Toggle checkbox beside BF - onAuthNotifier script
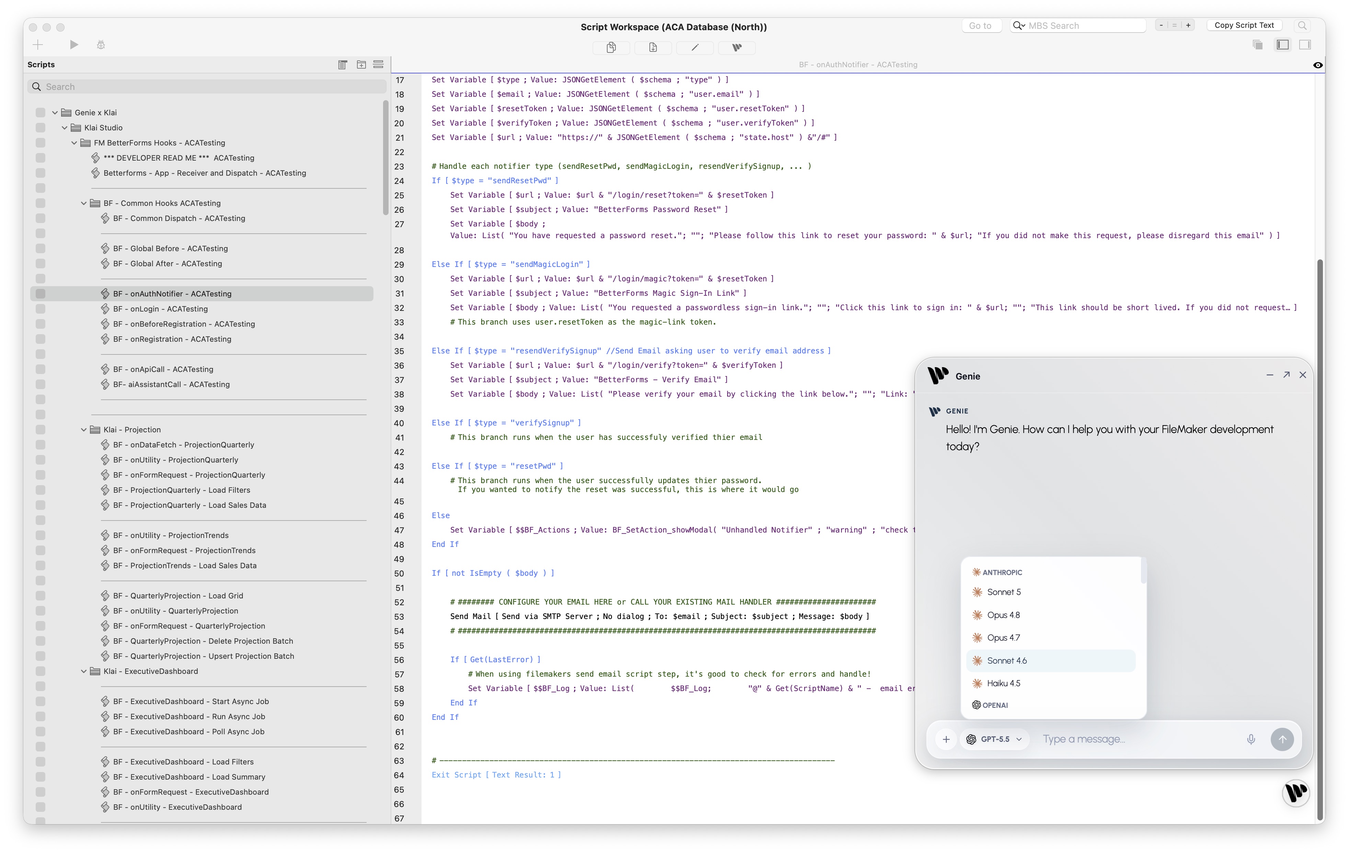Screen dimensions: 1349x853 [x=41, y=293]
